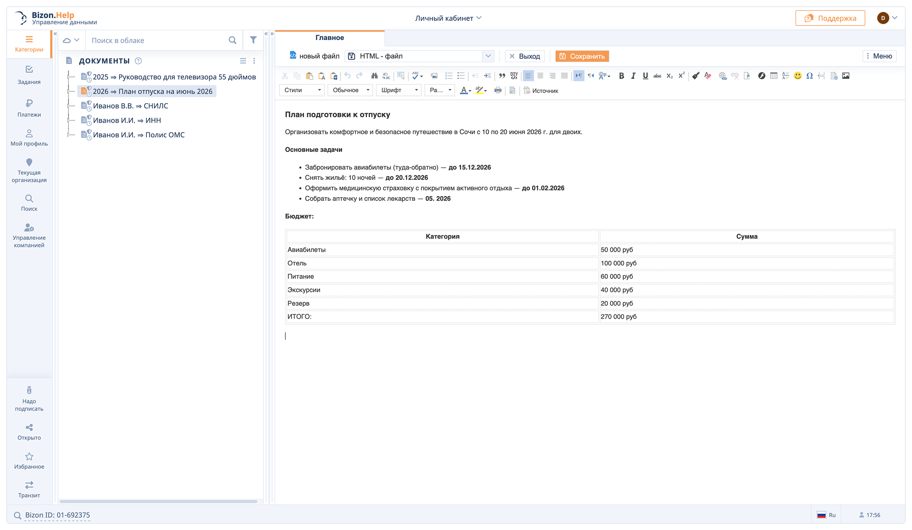This screenshot has height=530, width=912.
Task: Click the Выход exit button
Action: pos(525,56)
